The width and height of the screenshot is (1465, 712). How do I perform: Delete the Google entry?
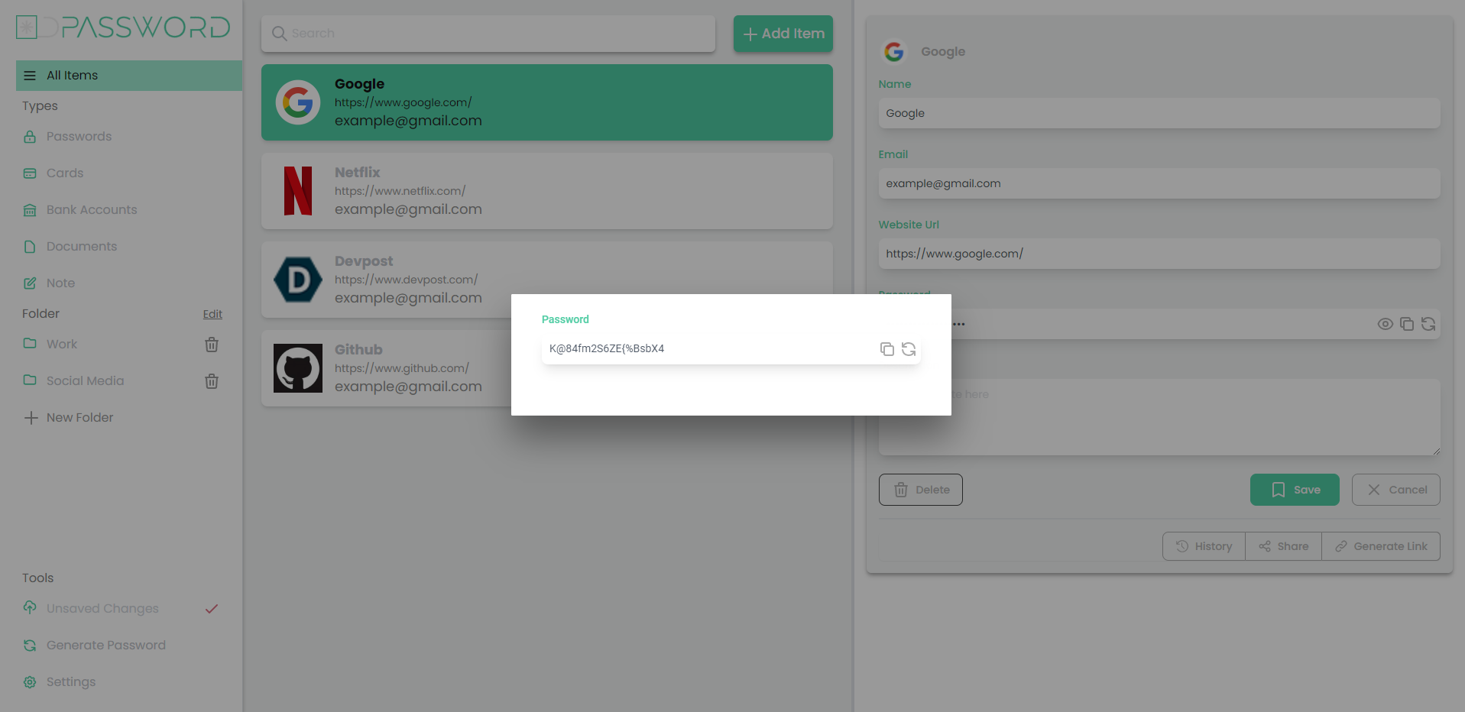click(921, 490)
